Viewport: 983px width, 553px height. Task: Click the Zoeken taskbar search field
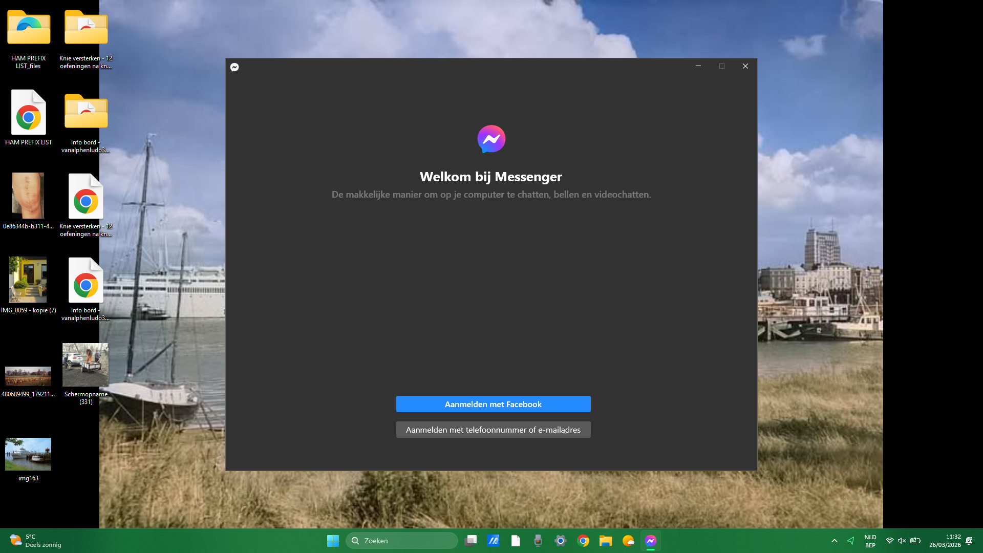coord(402,541)
